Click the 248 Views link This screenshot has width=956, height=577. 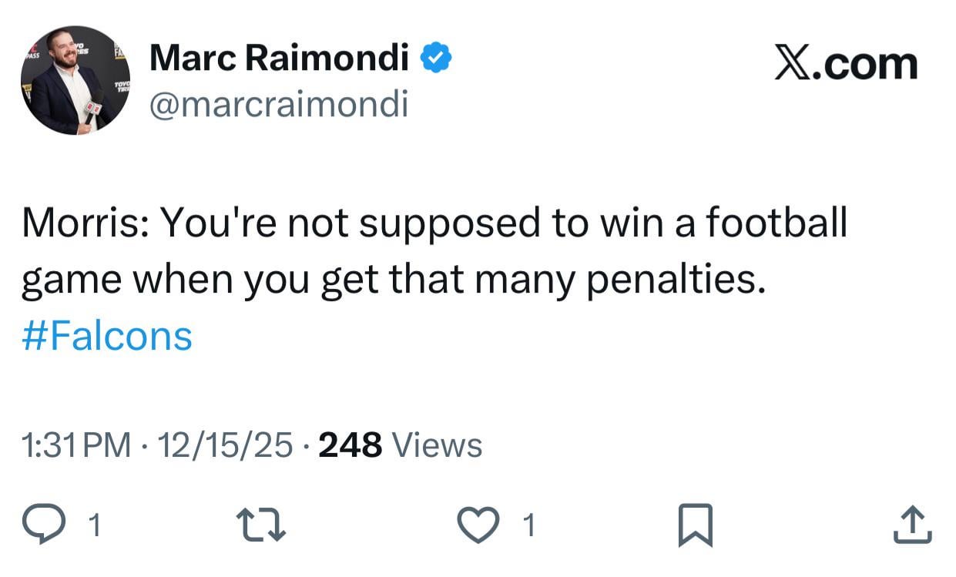click(401, 444)
